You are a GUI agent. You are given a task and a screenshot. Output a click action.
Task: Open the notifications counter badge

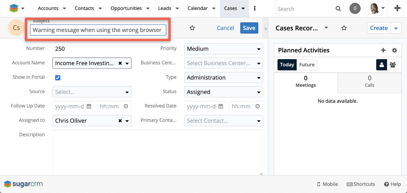pos(355,8)
